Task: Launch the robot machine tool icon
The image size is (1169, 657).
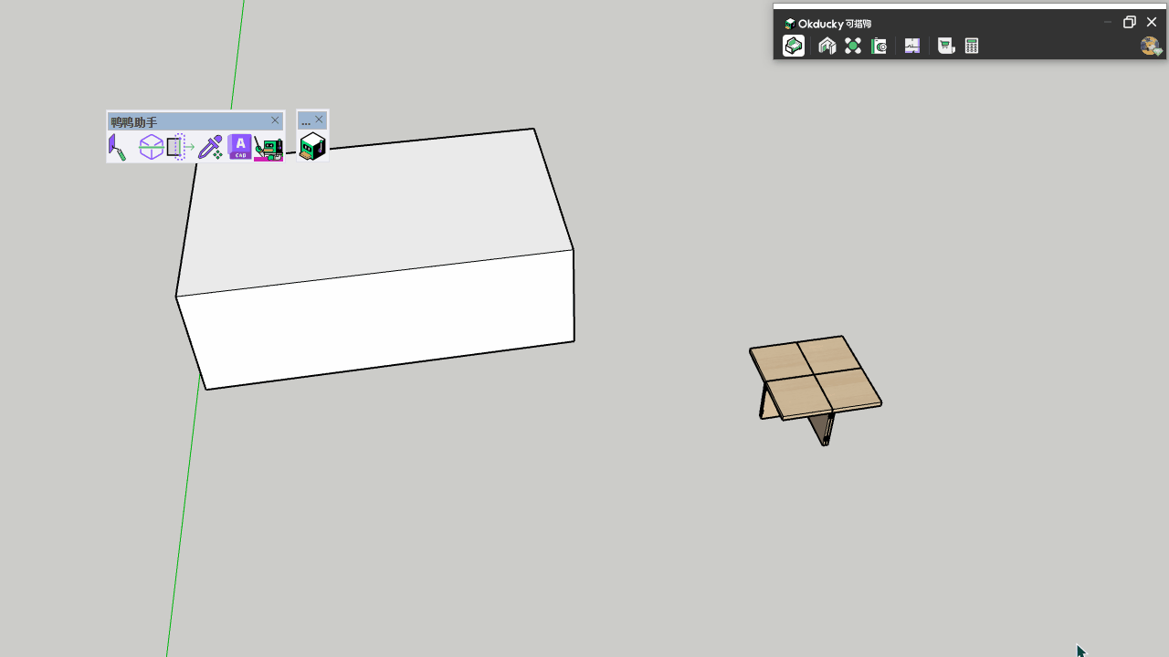Action: (x=269, y=148)
